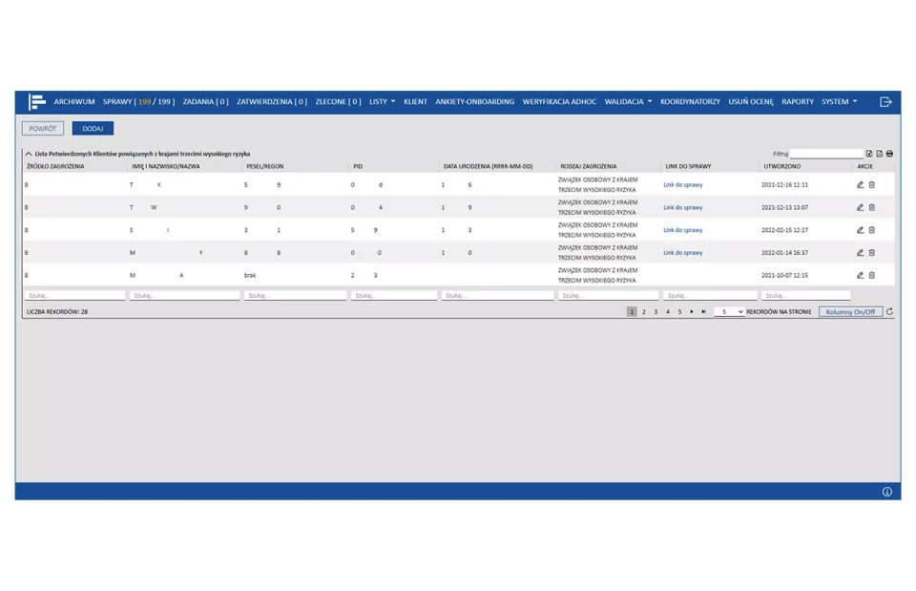Open the records per page dropdown
916x591 pixels.
[729, 311]
